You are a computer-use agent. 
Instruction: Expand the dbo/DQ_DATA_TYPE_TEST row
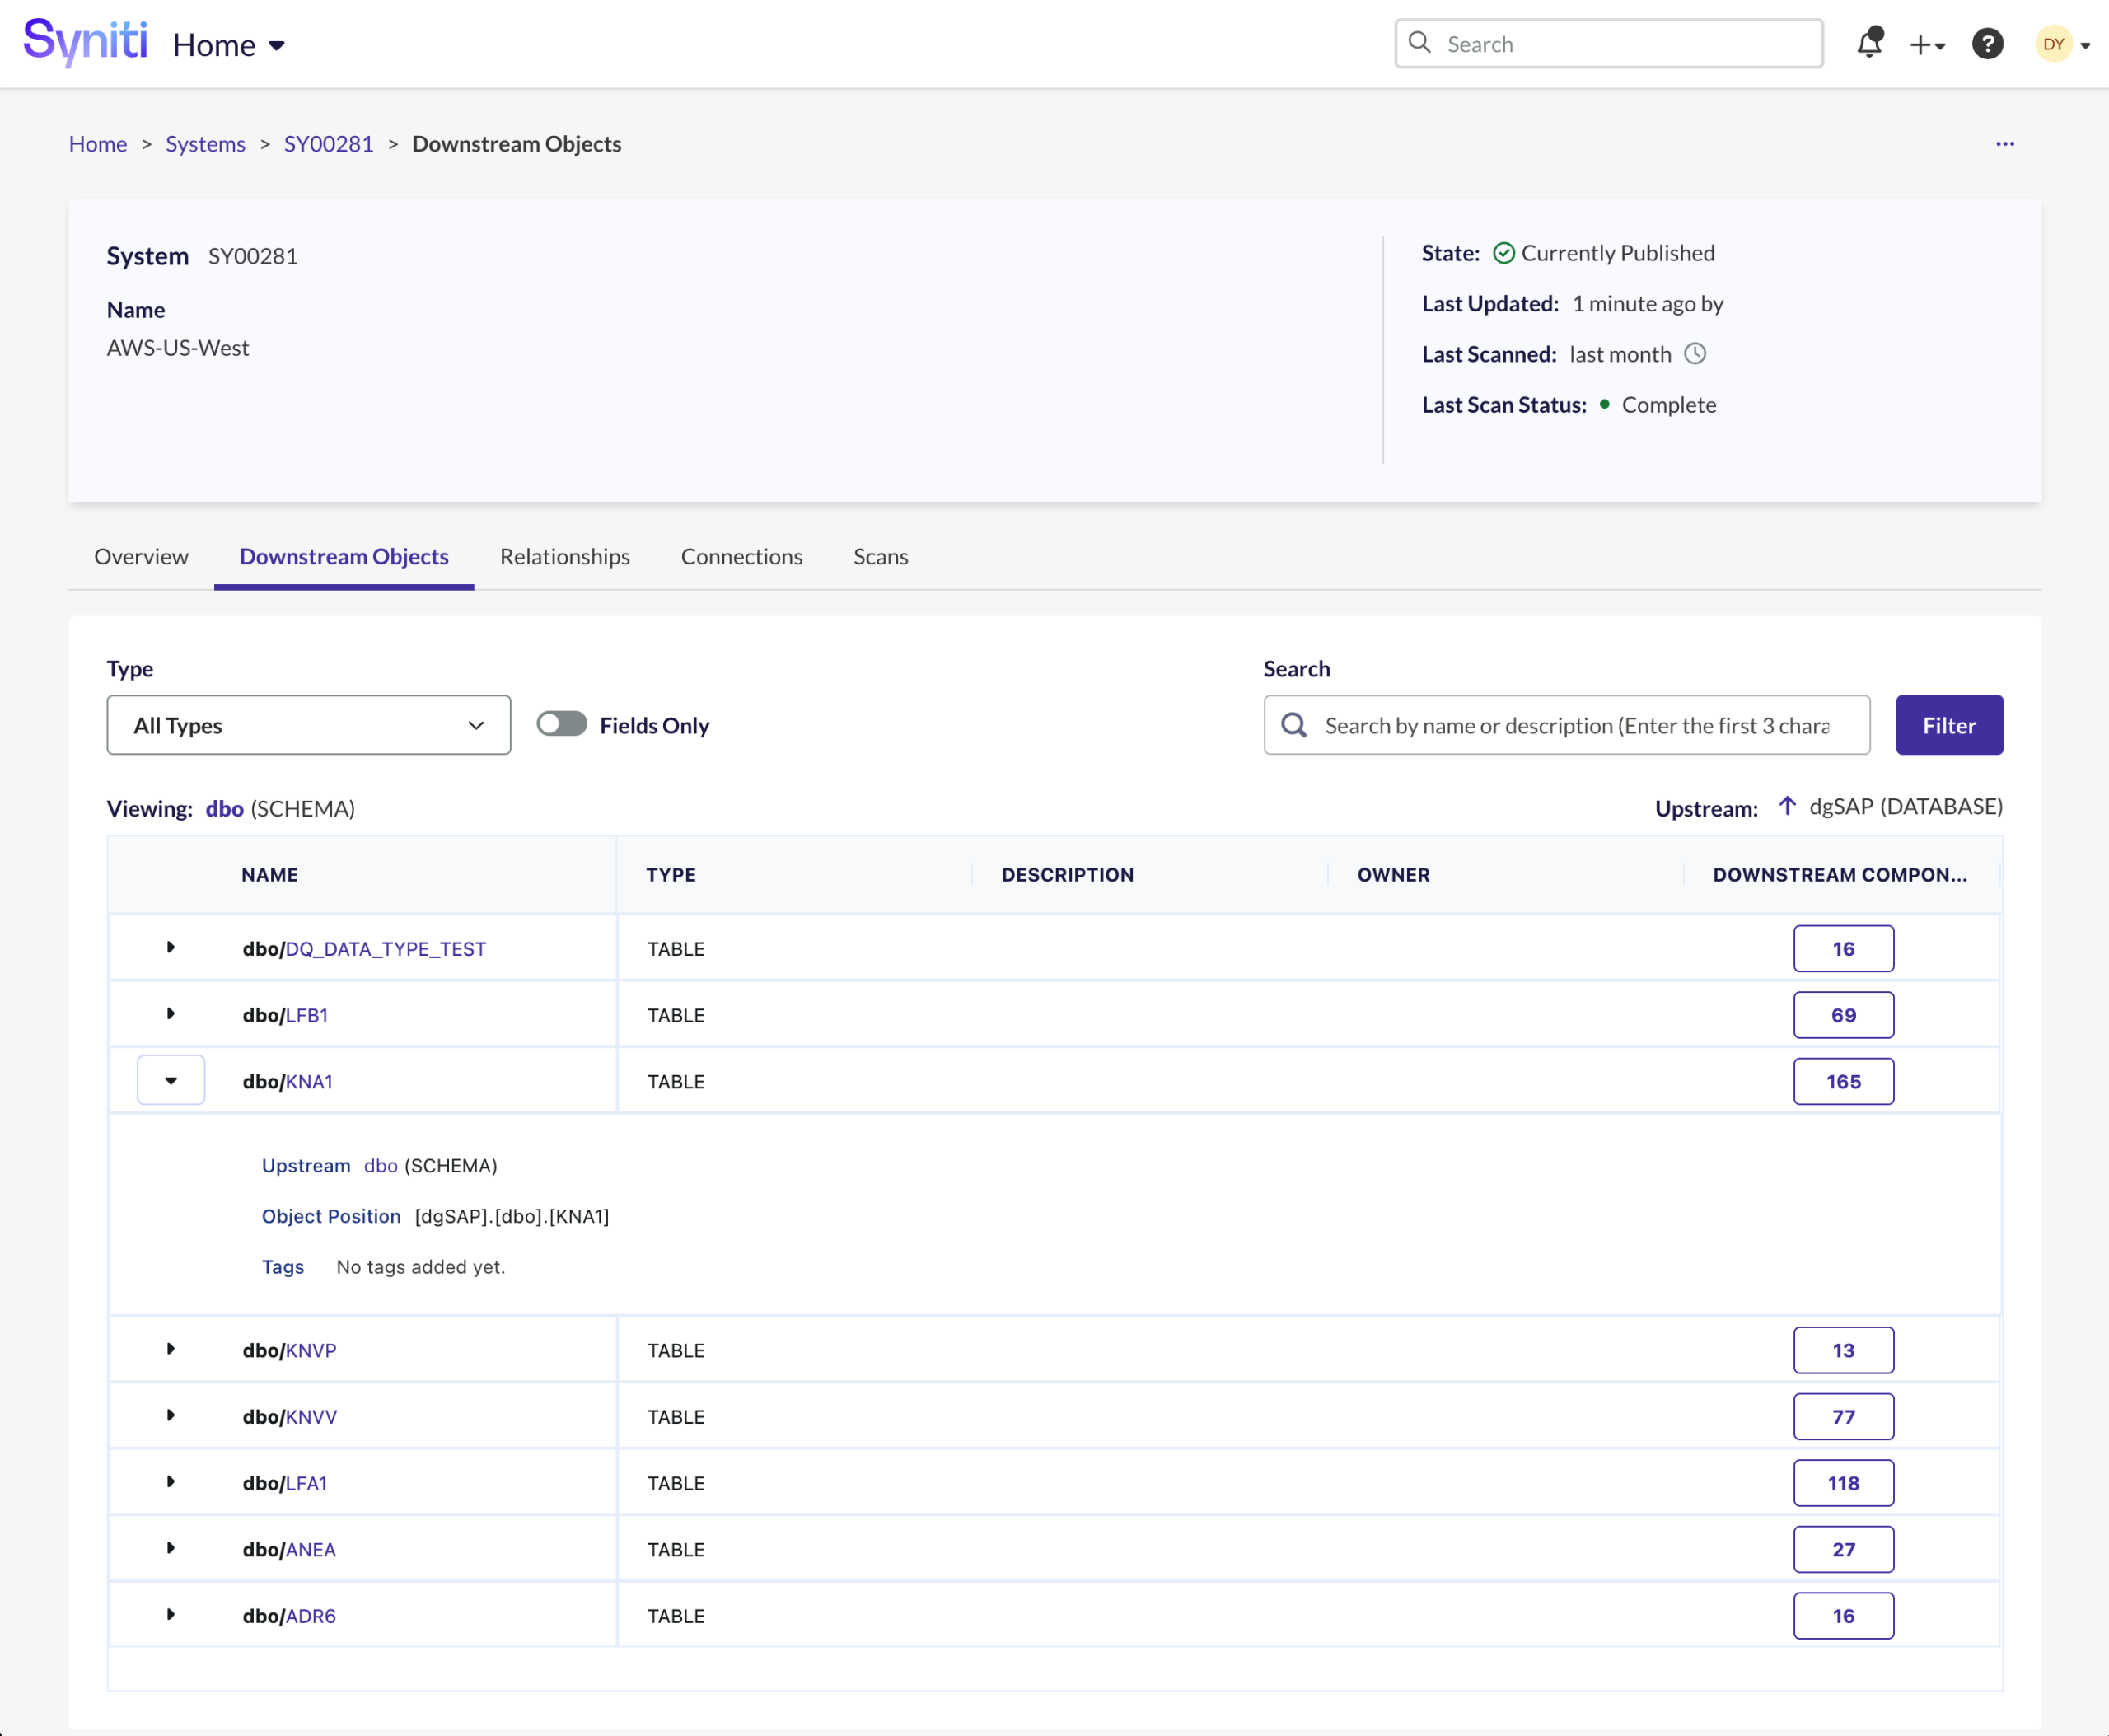tap(171, 947)
